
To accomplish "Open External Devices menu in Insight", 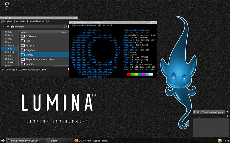I will (35, 21).
